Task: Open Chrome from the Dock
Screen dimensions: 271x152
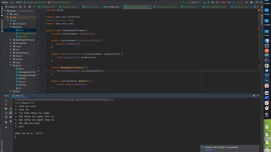Action: pyautogui.click(x=267, y=66)
